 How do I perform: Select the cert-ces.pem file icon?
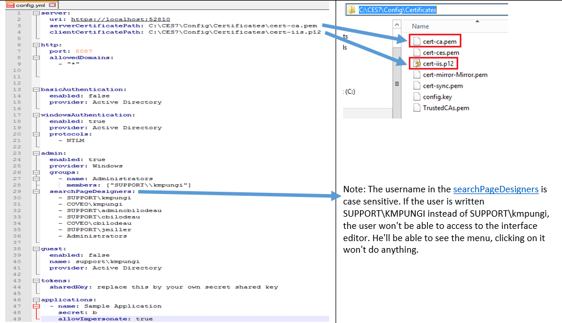pos(416,52)
